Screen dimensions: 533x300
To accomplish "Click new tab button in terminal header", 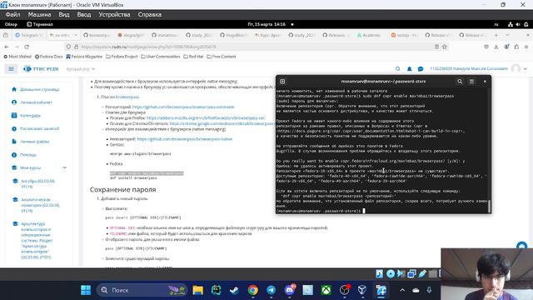I will click(282, 82).
